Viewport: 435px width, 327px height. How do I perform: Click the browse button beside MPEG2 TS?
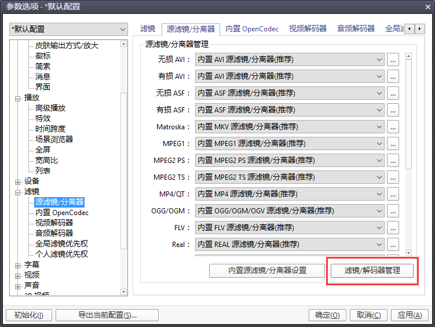coord(393,177)
